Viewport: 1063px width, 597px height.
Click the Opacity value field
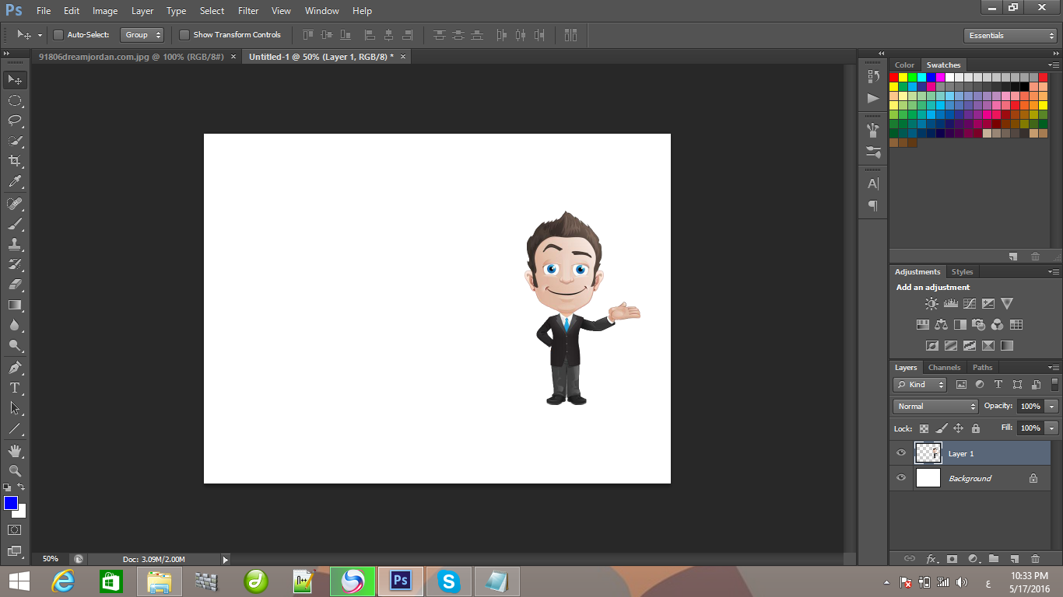pos(1030,407)
